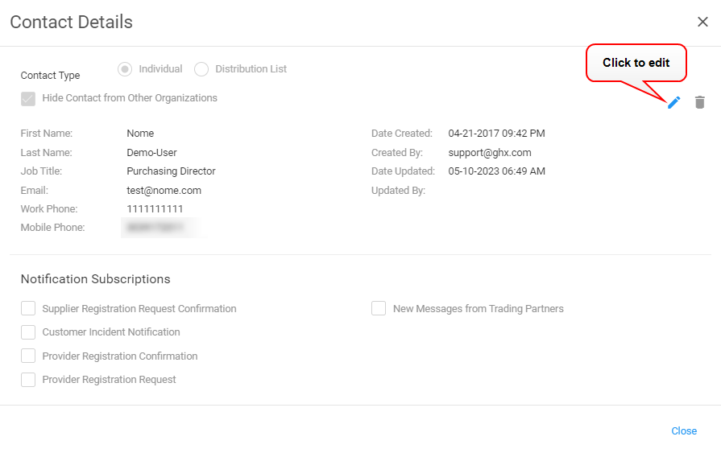The image size is (721, 453).
Task: Click the Close link at the bottom
Action: tap(684, 431)
